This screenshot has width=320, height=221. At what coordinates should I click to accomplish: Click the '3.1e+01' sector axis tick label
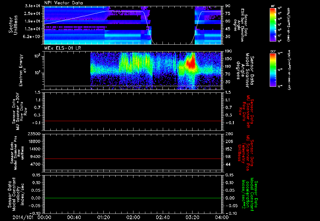tap(33, 6)
